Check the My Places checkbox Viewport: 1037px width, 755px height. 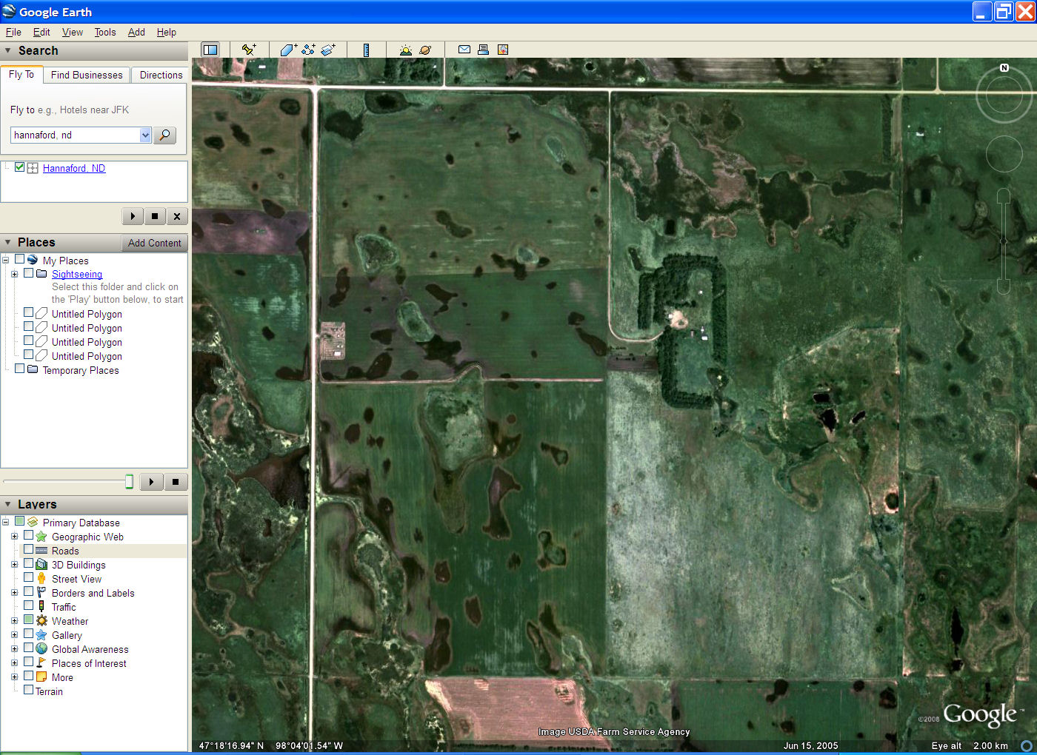20,259
